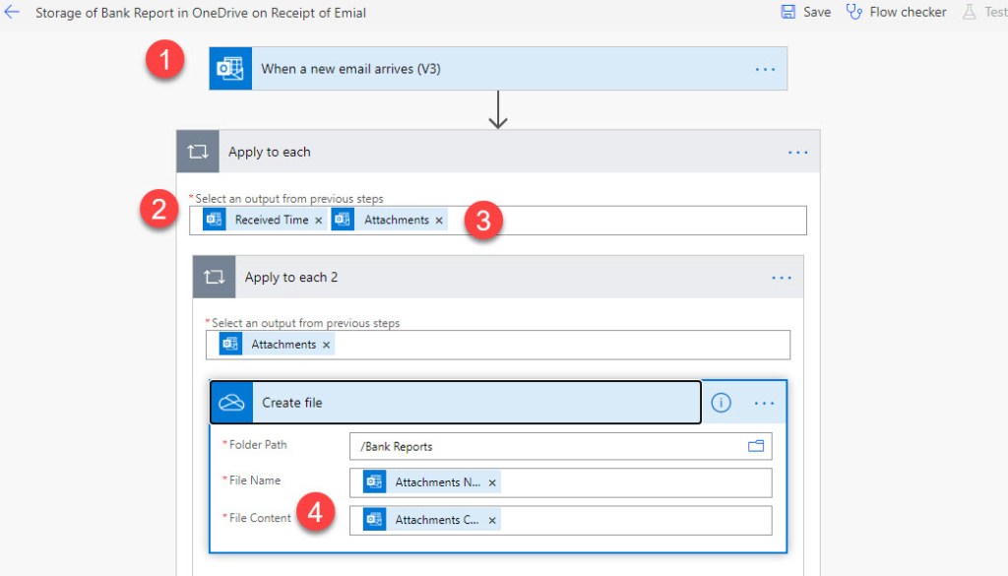This screenshot has height=576, width=1008.
Task: Remove the Attachments Name token
Action: (x=492, y=482)
